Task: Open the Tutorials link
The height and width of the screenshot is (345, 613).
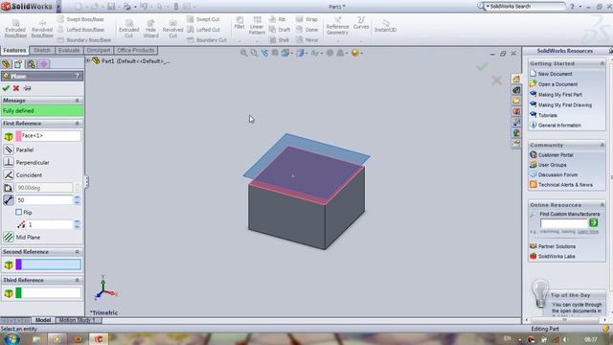Action: pyautogui.click(x=547, y=115)
